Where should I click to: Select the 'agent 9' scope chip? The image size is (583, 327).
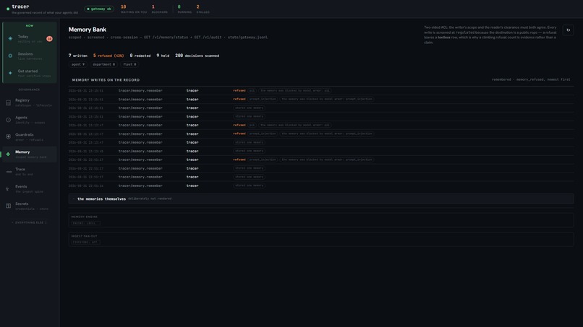click(78, 64)
